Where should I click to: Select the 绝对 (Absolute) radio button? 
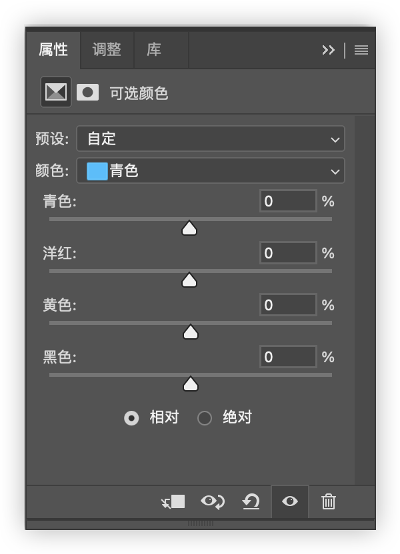pos(205,418)
